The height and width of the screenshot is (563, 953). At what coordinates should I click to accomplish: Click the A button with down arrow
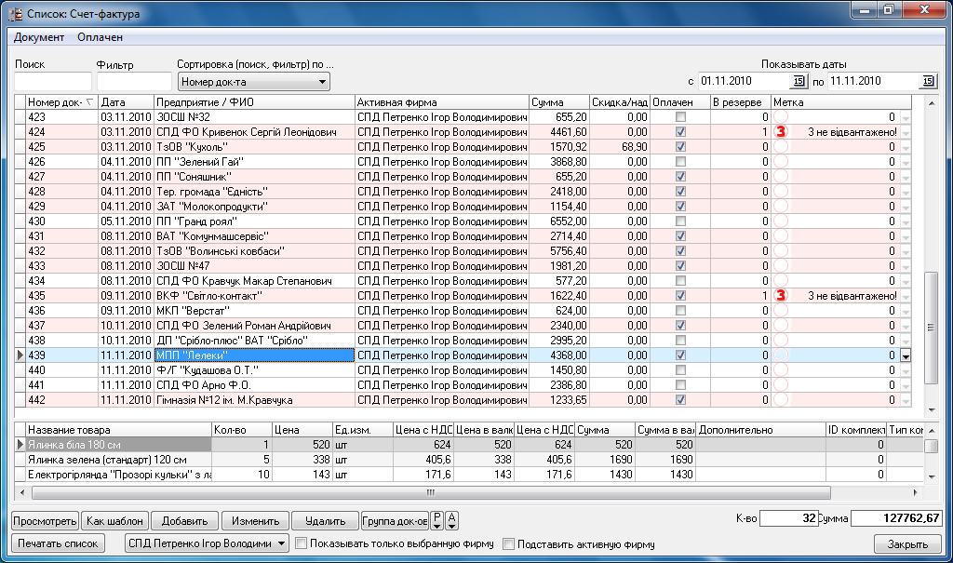pyautogui.click(x=451, y=520)
